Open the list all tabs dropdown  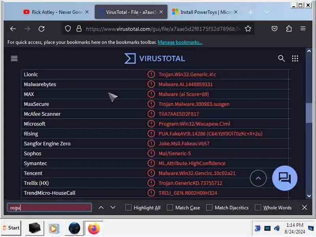(266, 12)
